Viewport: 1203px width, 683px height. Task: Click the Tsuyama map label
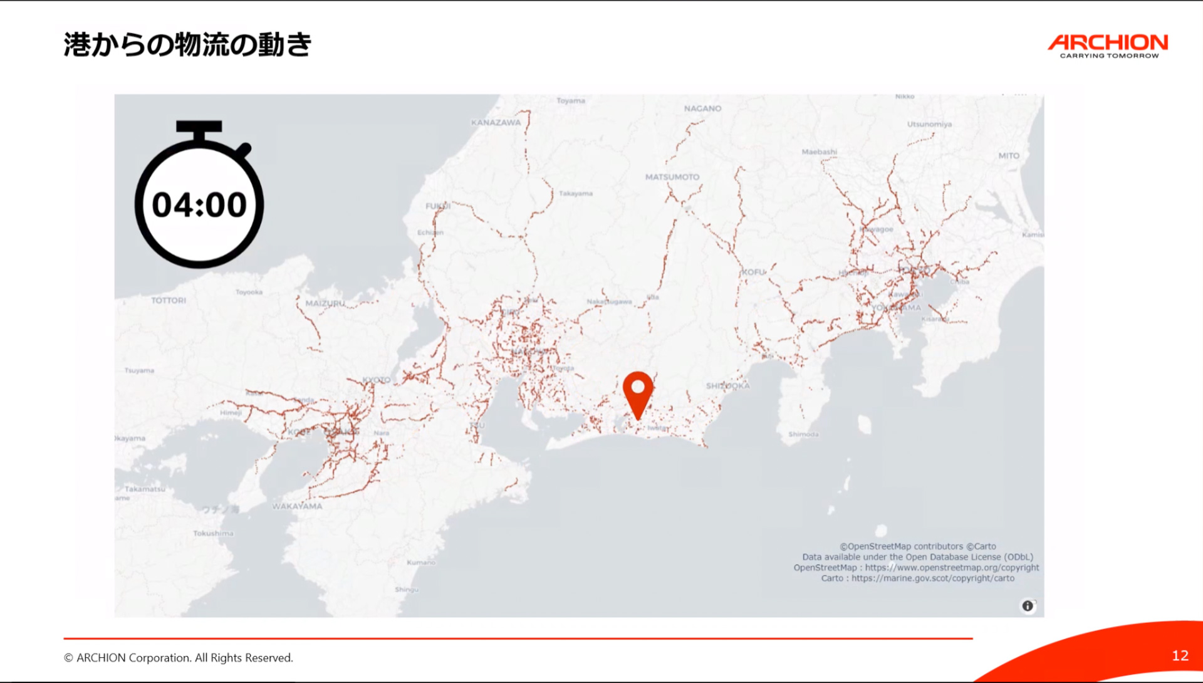pyautogui.click(x=139, y=371)
